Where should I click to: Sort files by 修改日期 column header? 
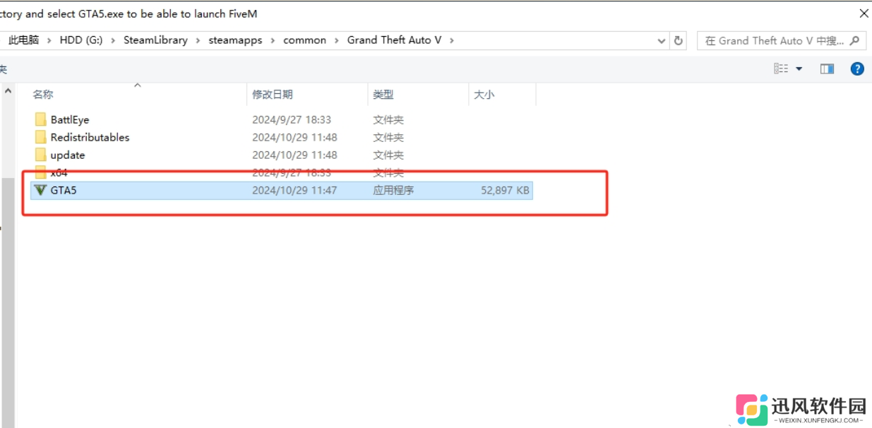[x=273, y=95]
